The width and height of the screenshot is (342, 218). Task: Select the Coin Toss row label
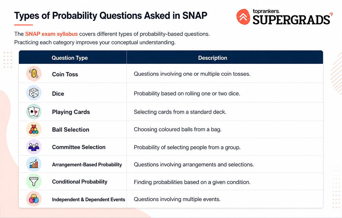click(65, 74)
